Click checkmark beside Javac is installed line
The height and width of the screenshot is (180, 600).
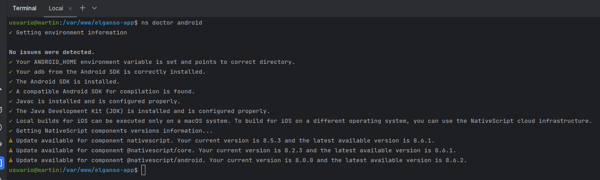point(11,101)
